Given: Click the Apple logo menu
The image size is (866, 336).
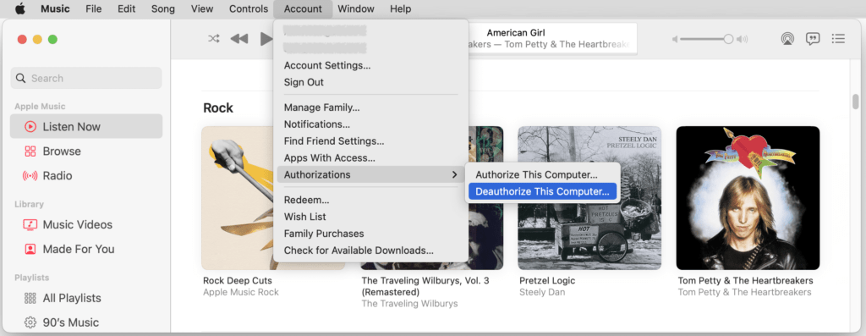Looking at the screenshot, I should tap(20, 8).
